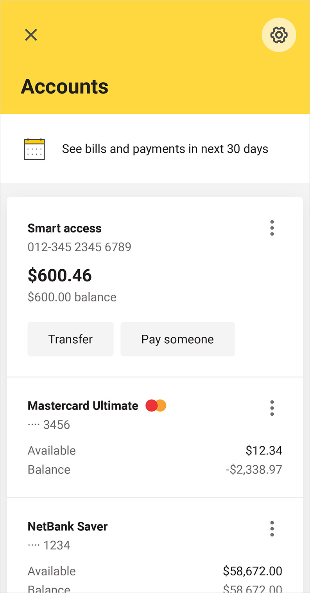
Task: Open Mastercard Ultimate three-dot options menu
Action: pyautogui.click(x=272, y=408)
